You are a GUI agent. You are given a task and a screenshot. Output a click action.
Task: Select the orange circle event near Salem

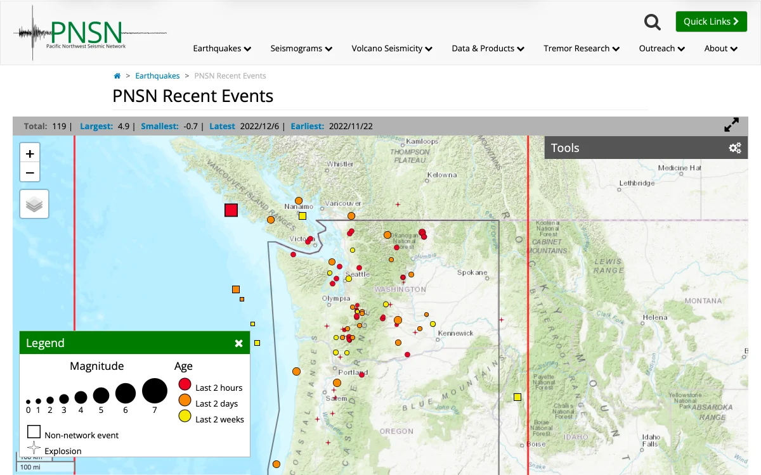(337, 383)
